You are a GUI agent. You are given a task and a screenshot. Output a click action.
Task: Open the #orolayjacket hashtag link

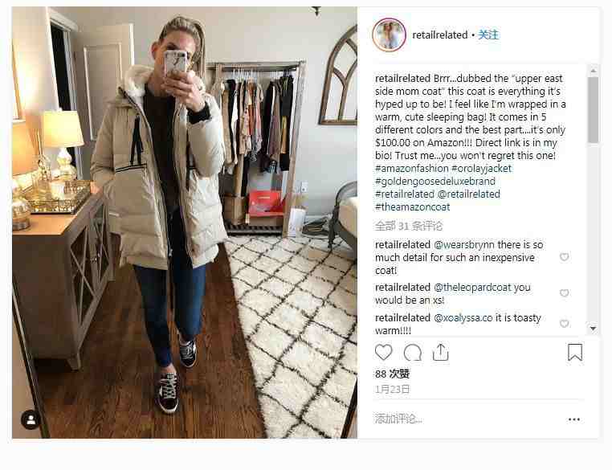[481, 168]
